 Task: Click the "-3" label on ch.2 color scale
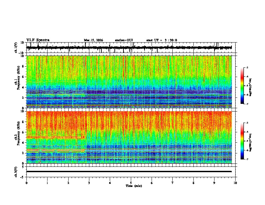pyautogui.click(x=247, y=123)
